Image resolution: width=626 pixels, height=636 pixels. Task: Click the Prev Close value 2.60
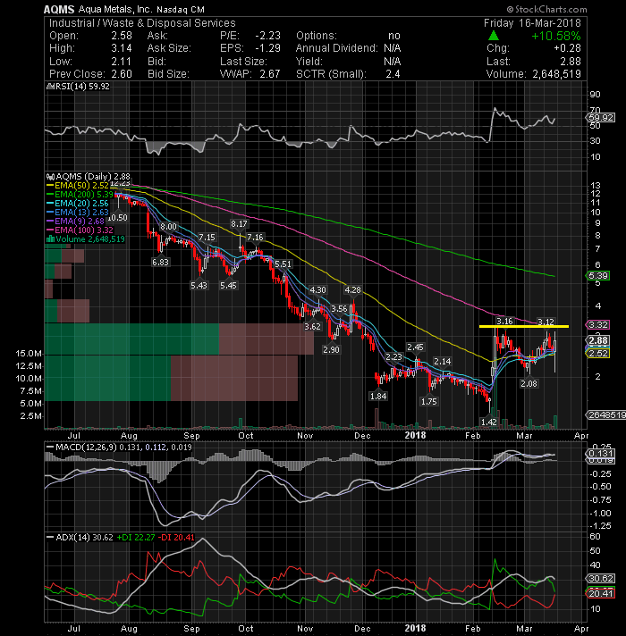(122, 74)
